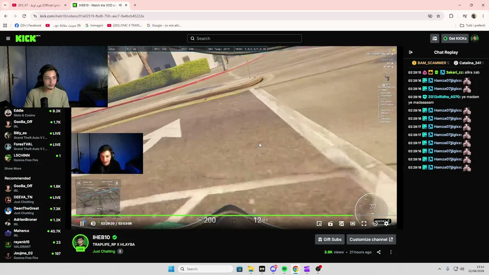Open Billy_es live channel

click(x=34, y=135)
